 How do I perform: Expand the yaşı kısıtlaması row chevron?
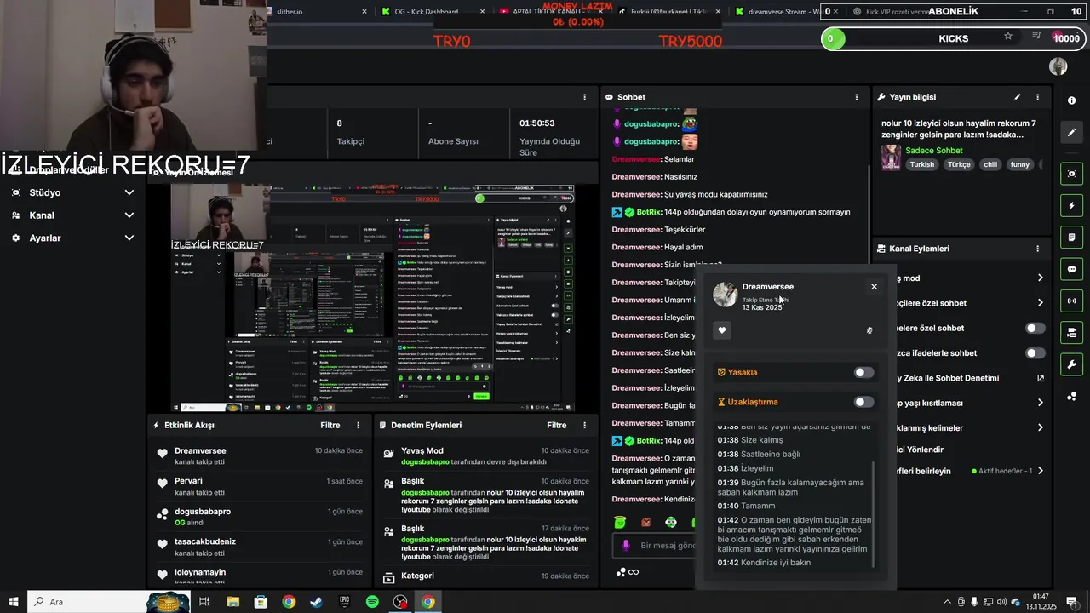coord(1040,403)
